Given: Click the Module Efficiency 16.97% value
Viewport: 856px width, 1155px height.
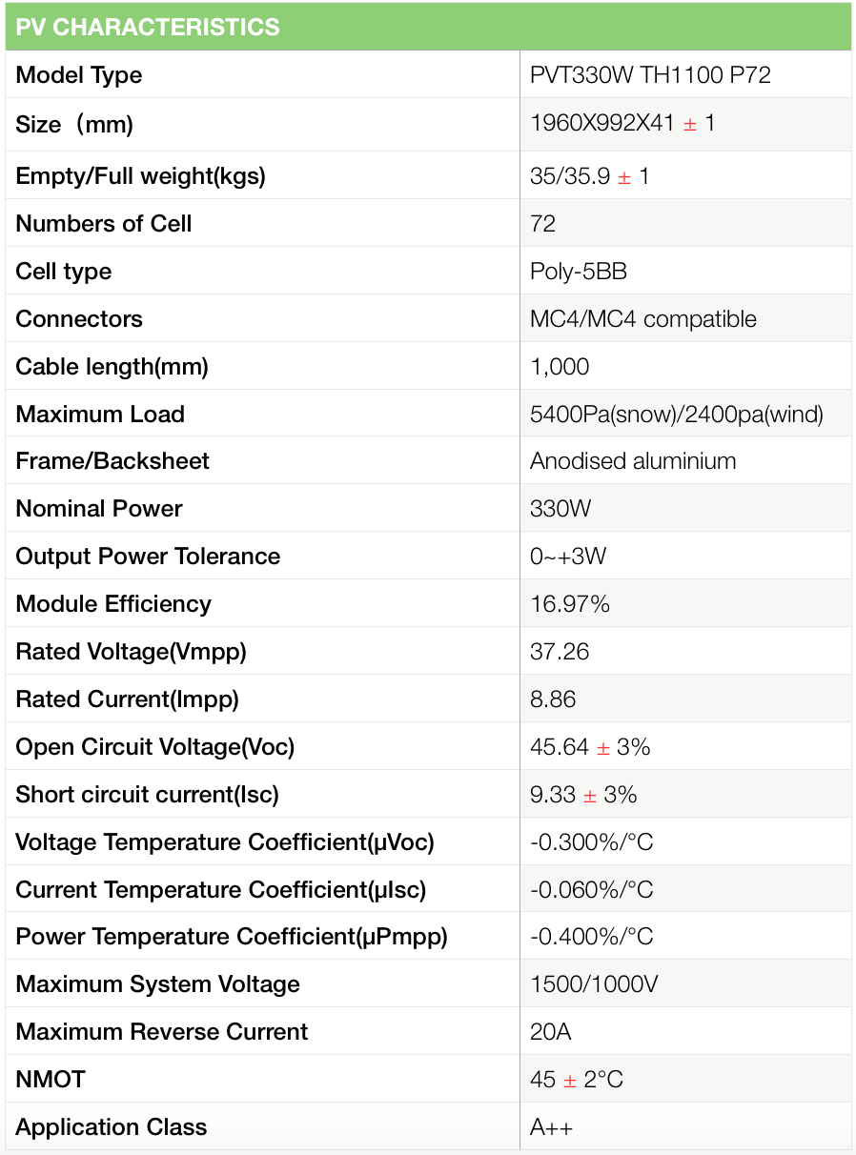Looking at the screenshot, I should click(x=570, y=604).
